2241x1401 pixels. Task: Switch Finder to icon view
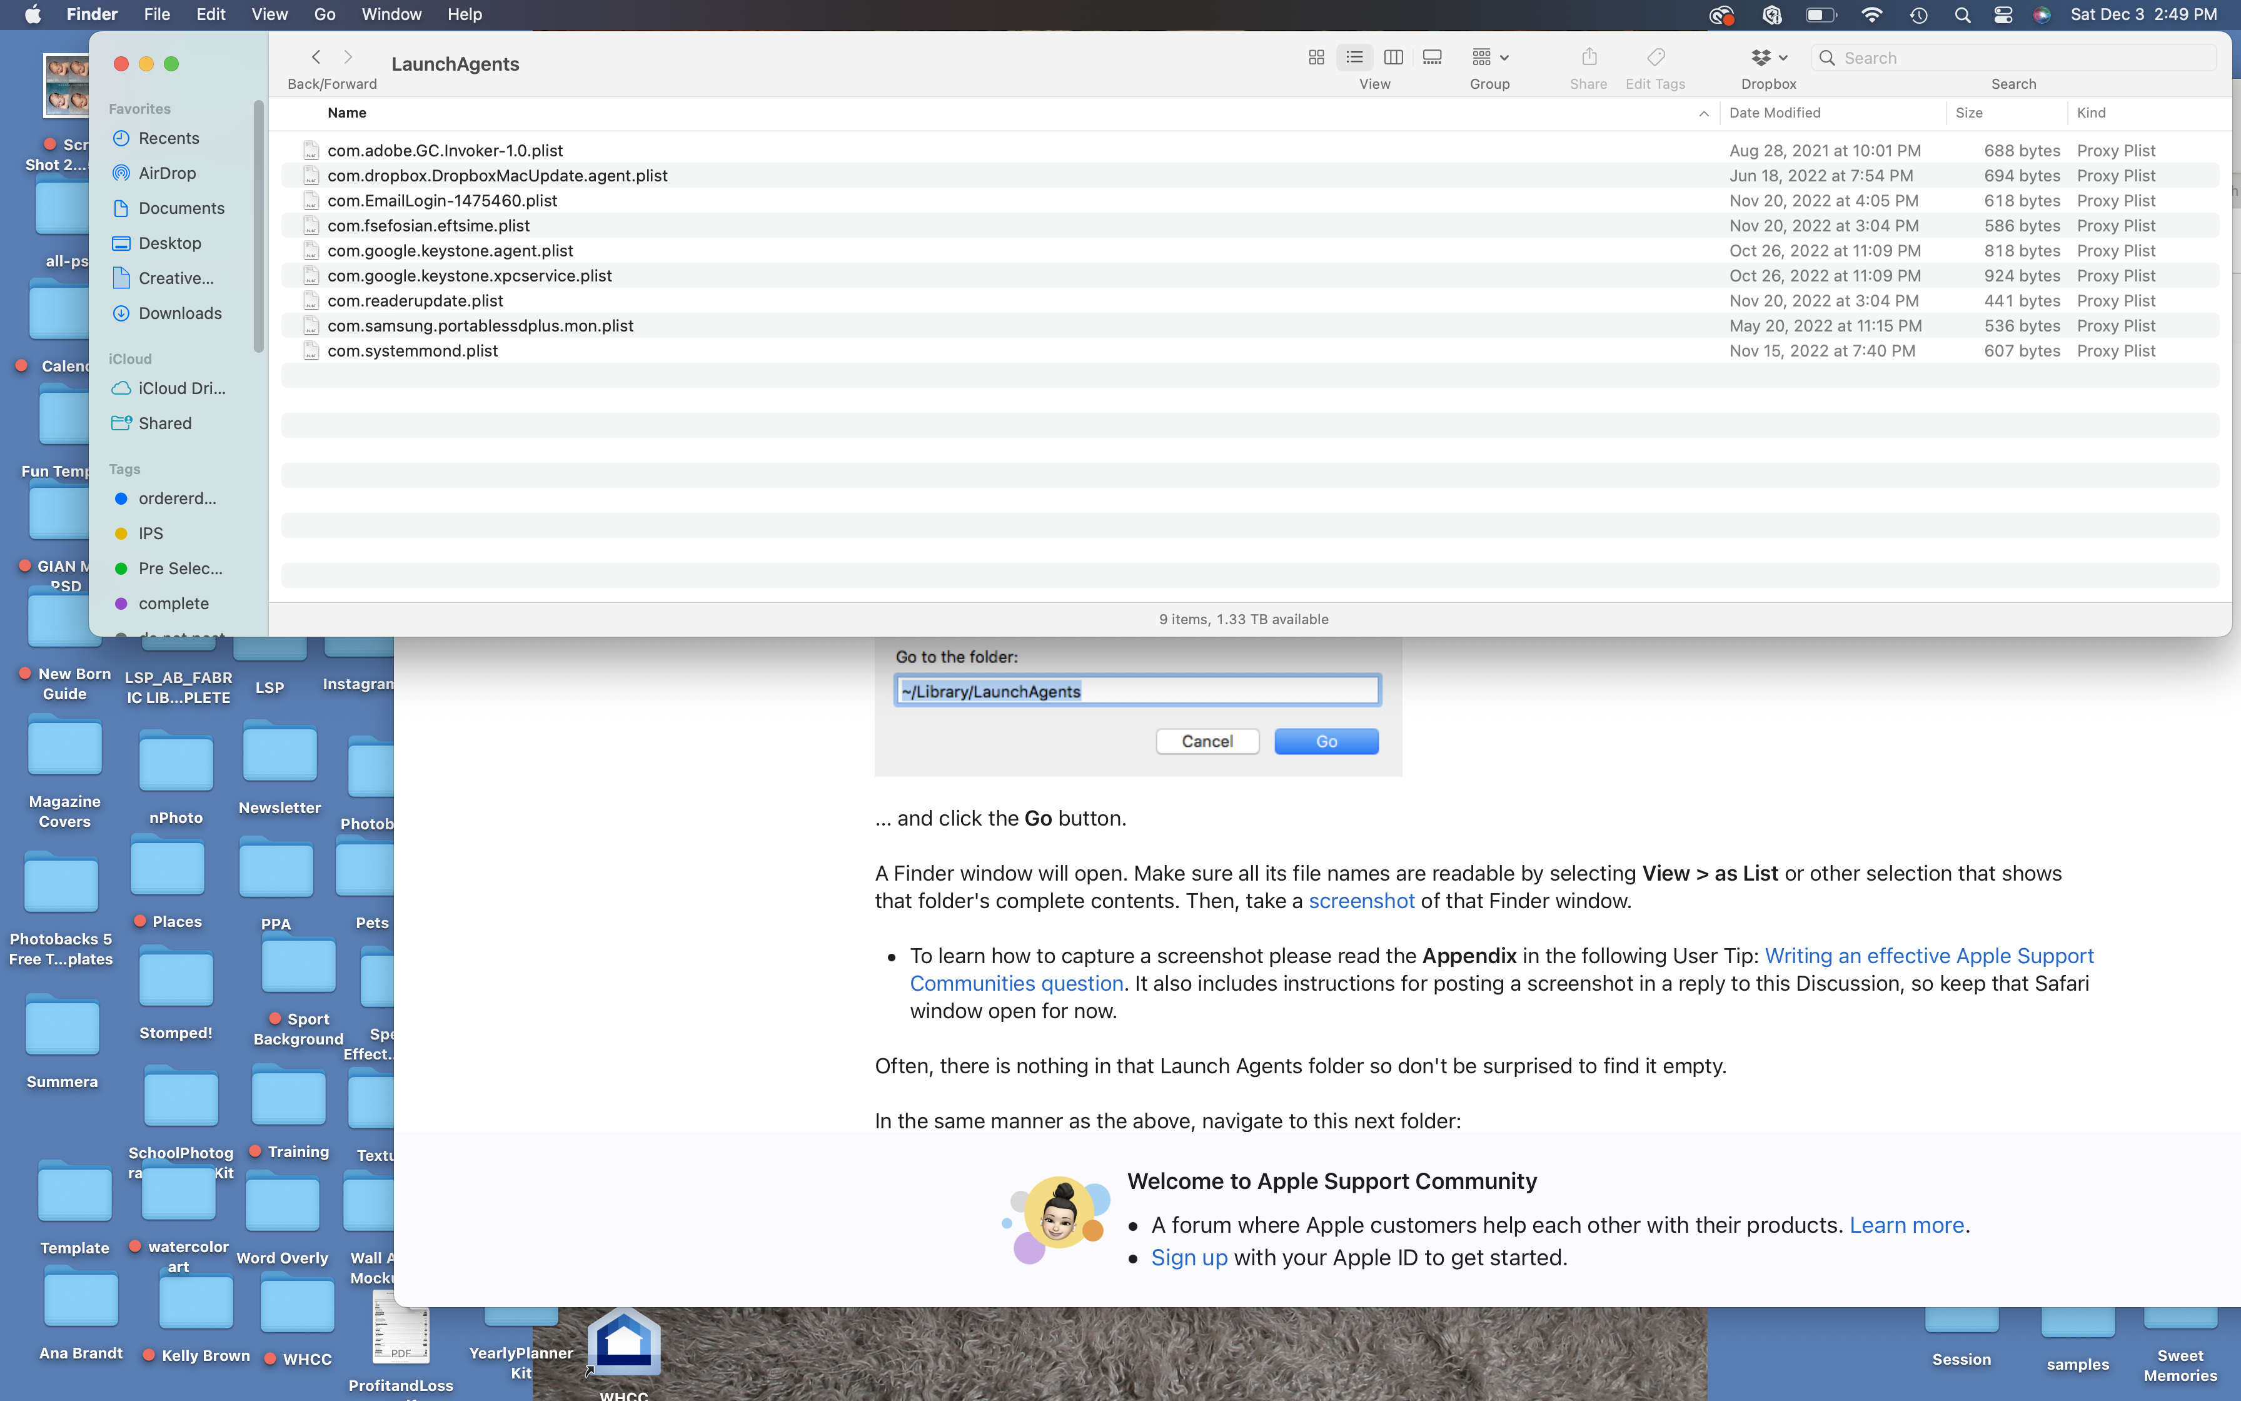coord(1316,58)
